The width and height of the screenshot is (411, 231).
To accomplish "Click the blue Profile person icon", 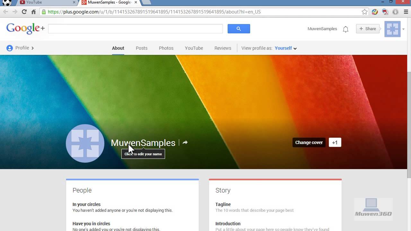I will 10,48.
